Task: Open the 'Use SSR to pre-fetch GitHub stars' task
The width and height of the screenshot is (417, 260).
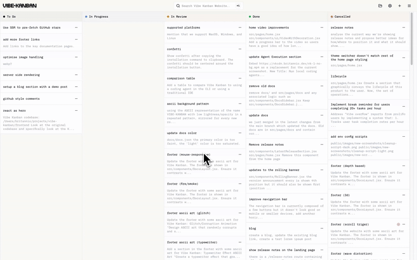Action: tap(41, 28)
